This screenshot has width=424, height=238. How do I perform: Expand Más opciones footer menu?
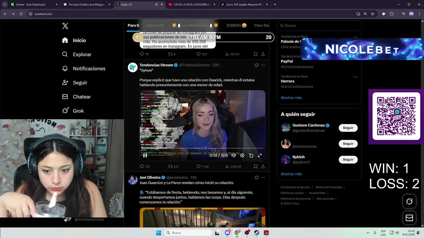[x=326, y=199]
